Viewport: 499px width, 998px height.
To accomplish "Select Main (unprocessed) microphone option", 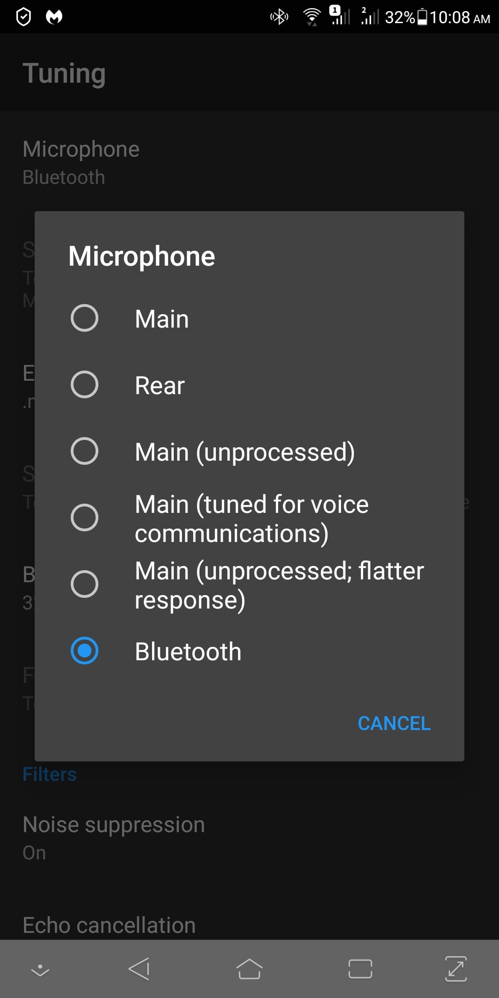I will coord(249,451).
